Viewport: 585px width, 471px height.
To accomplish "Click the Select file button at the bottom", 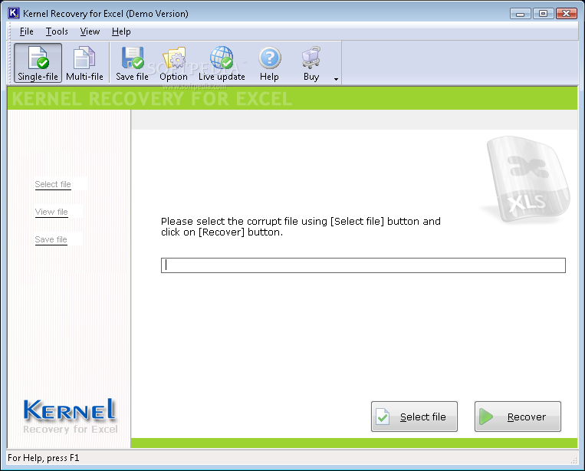I will (414, 417).
